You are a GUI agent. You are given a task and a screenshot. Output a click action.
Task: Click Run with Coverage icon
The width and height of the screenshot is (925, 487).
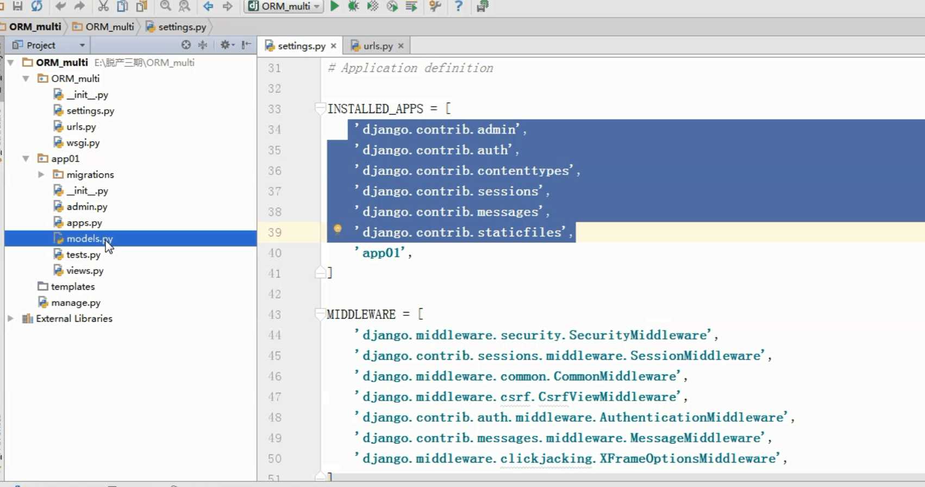(373, 6)
